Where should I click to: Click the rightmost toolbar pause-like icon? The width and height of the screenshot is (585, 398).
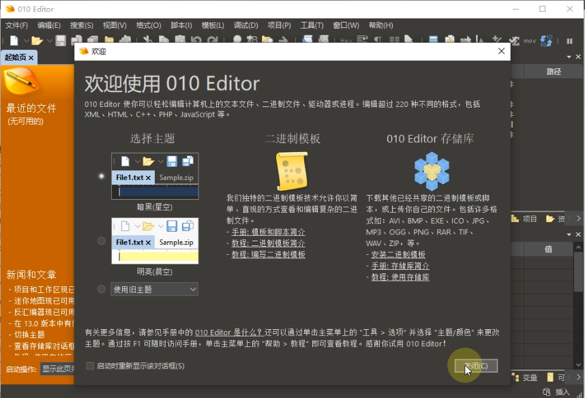[569, 41]
